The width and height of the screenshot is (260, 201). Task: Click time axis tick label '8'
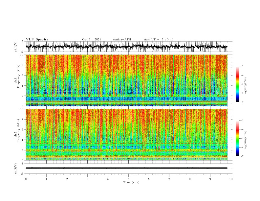point(190,179)
